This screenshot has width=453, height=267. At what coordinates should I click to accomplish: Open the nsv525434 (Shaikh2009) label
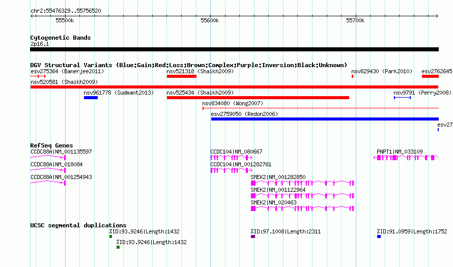[x=200, y=93]
